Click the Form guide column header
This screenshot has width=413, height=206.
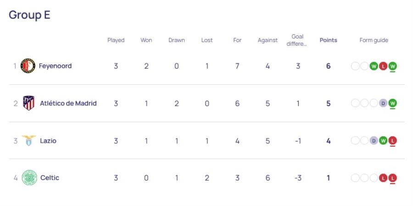[x=374, y=40]
